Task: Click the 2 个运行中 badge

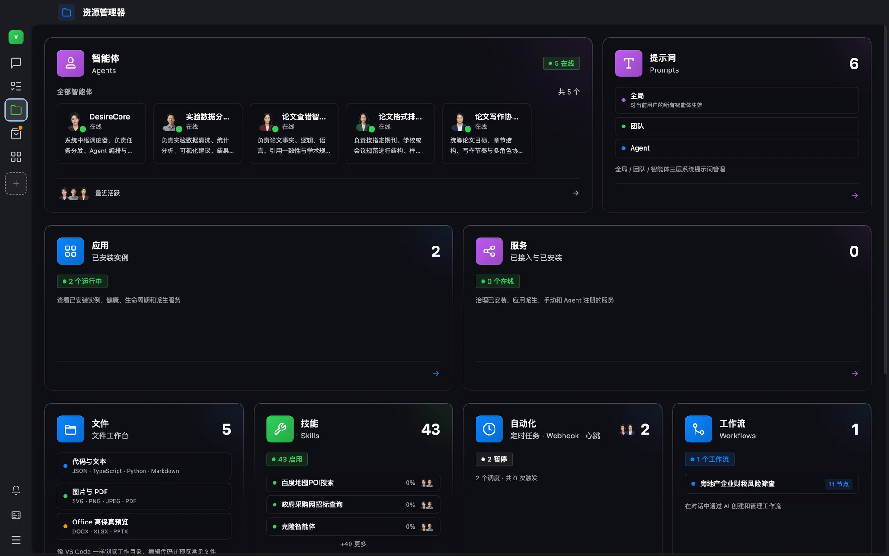Action: (x=82, y=282)
